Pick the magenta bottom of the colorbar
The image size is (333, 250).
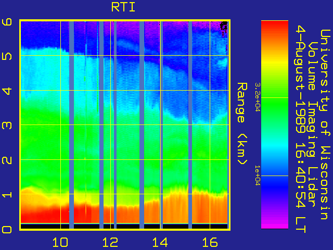275,226
